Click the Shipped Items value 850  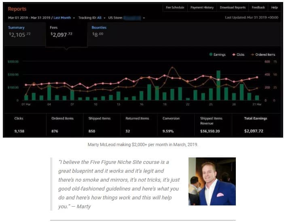click(x=92, y=131)
